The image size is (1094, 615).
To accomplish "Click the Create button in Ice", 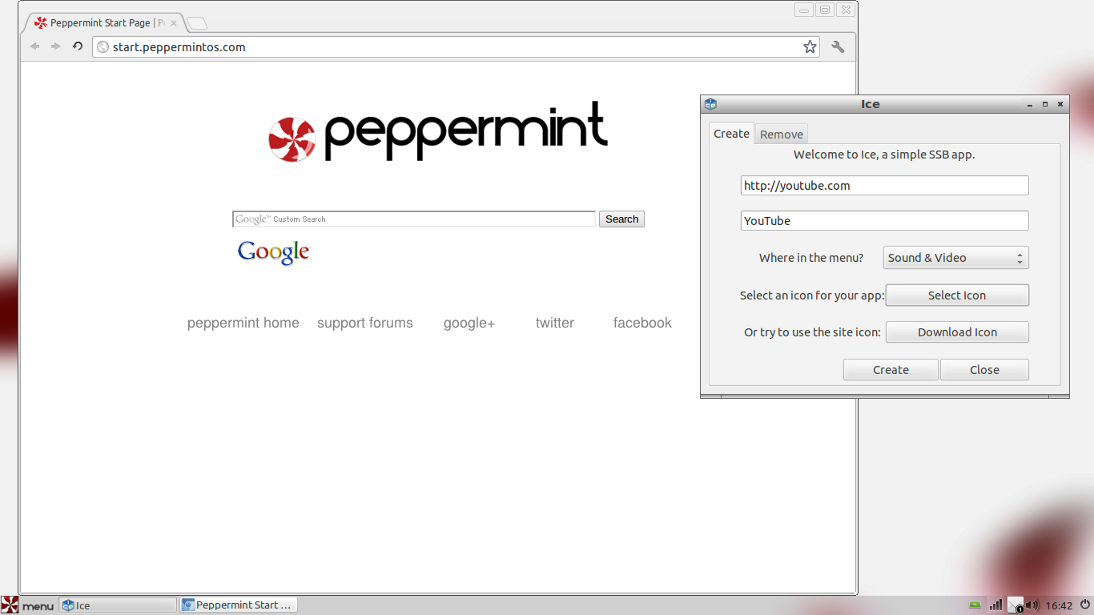I will [891, 370].
